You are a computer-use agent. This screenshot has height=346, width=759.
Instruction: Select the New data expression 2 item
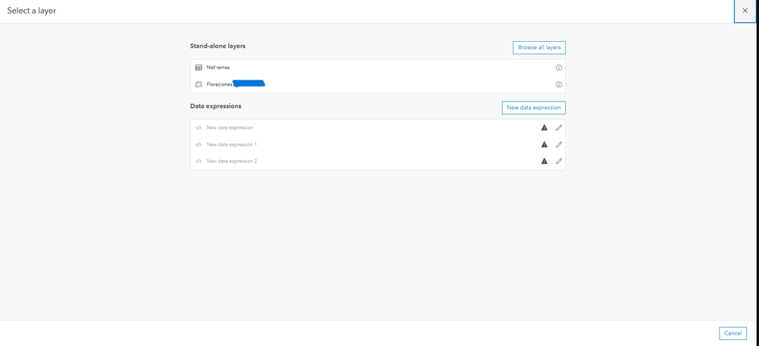point(231,161)
